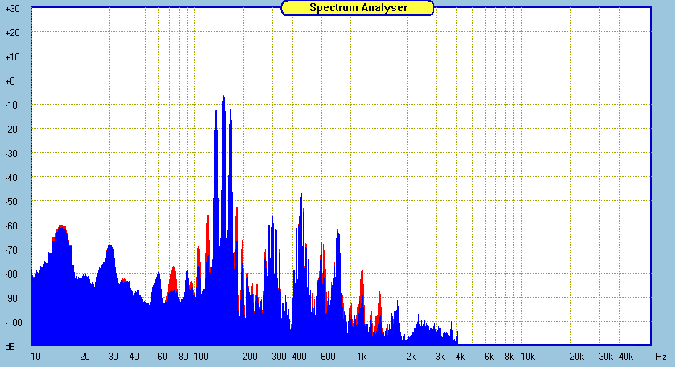Click the dB unit label on vertical axis
This screenshot has width=675, height=367.
click(11, 346)
